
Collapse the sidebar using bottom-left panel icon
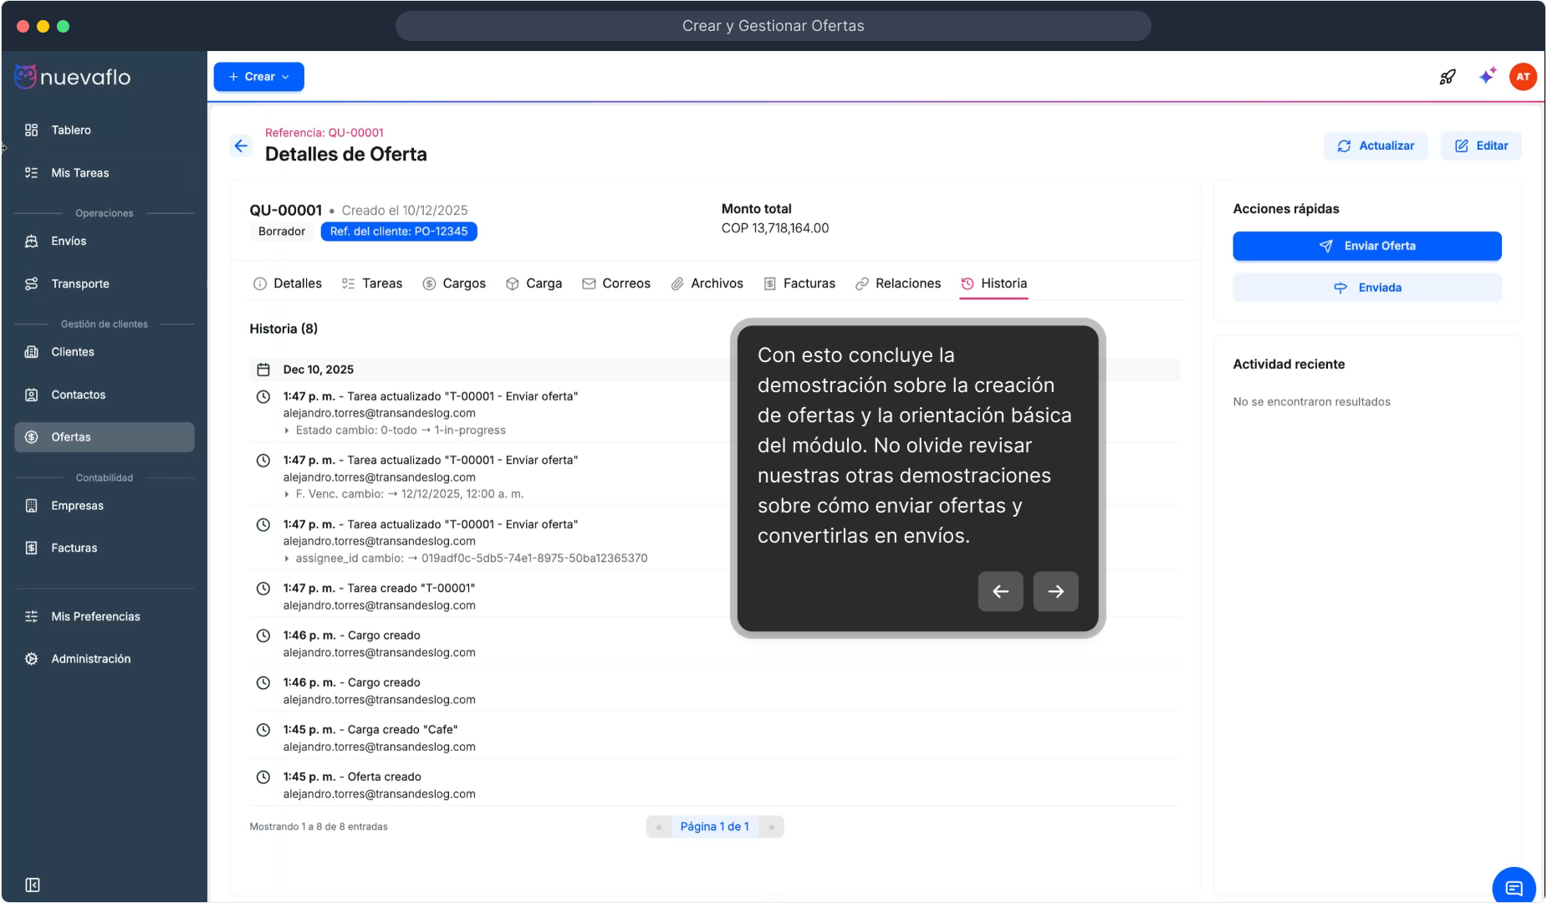tap(33, 885)
